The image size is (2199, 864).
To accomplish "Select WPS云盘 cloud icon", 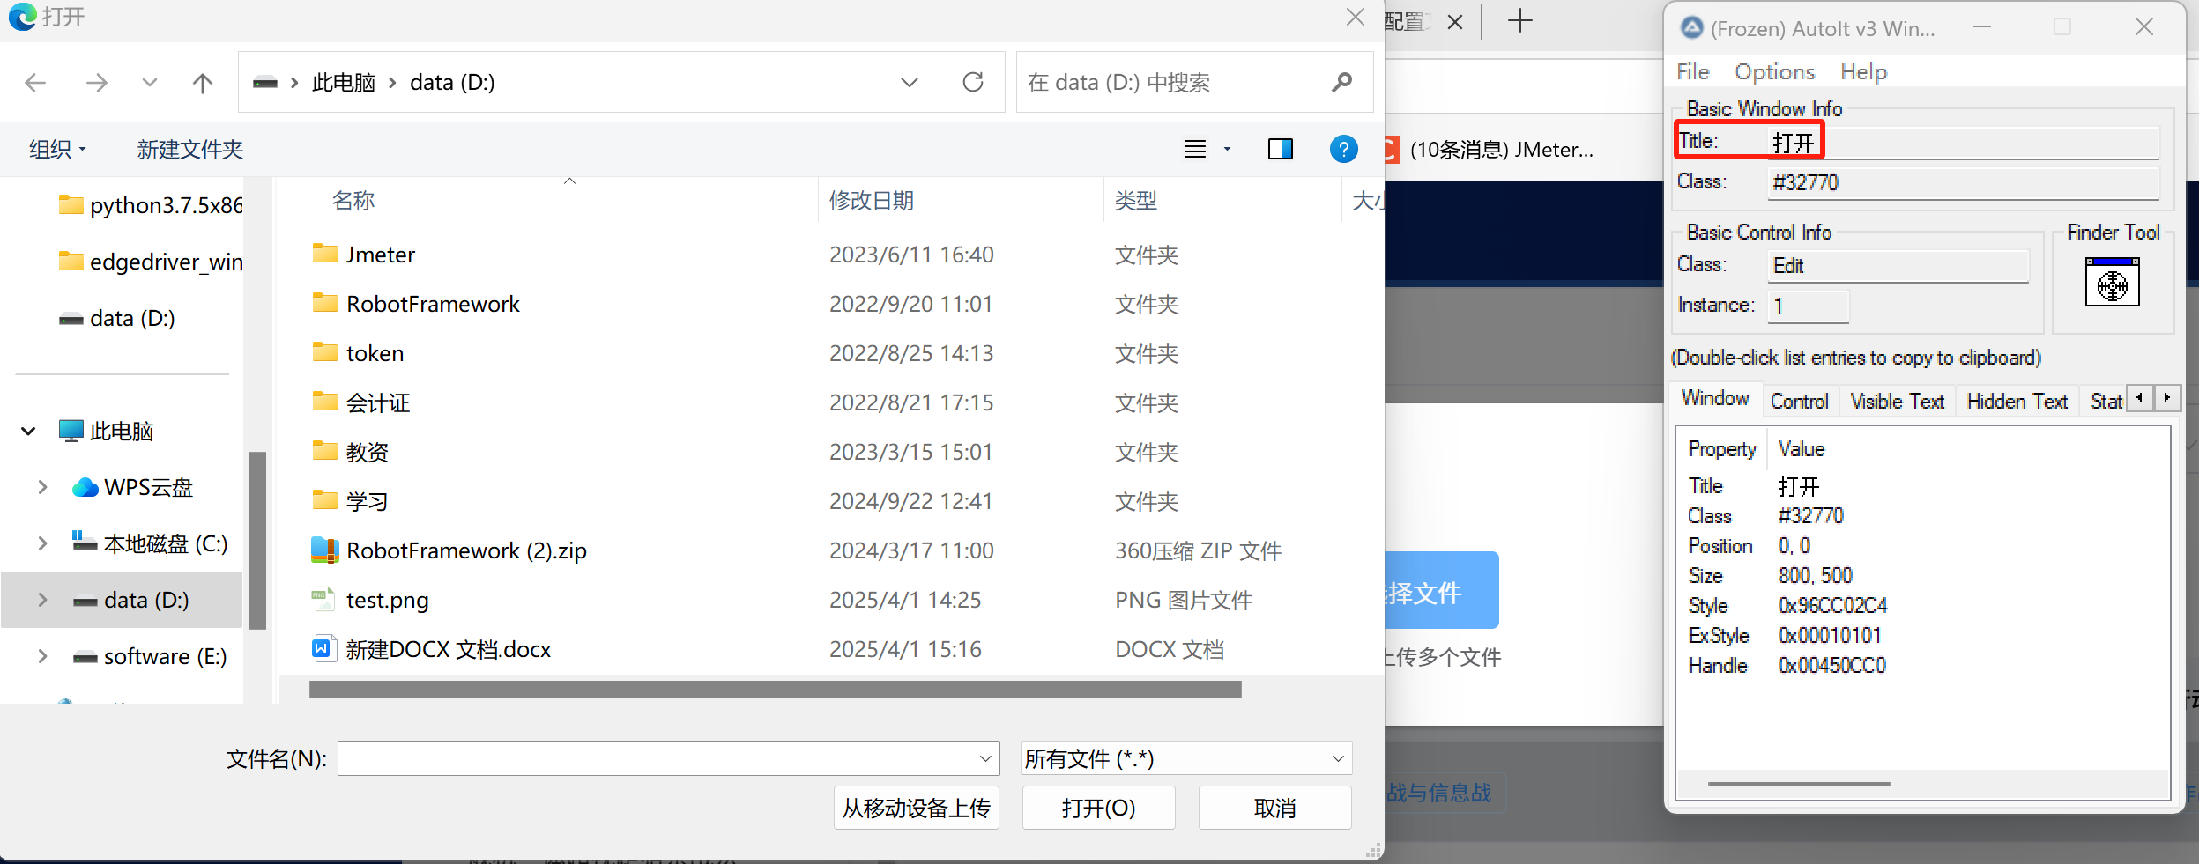I will coord(85,487).
